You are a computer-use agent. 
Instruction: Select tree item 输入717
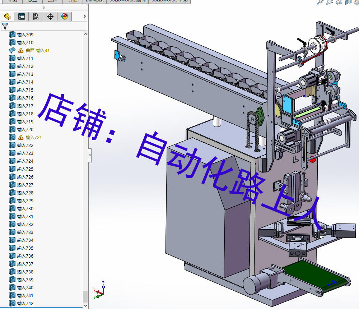(25, 106)
